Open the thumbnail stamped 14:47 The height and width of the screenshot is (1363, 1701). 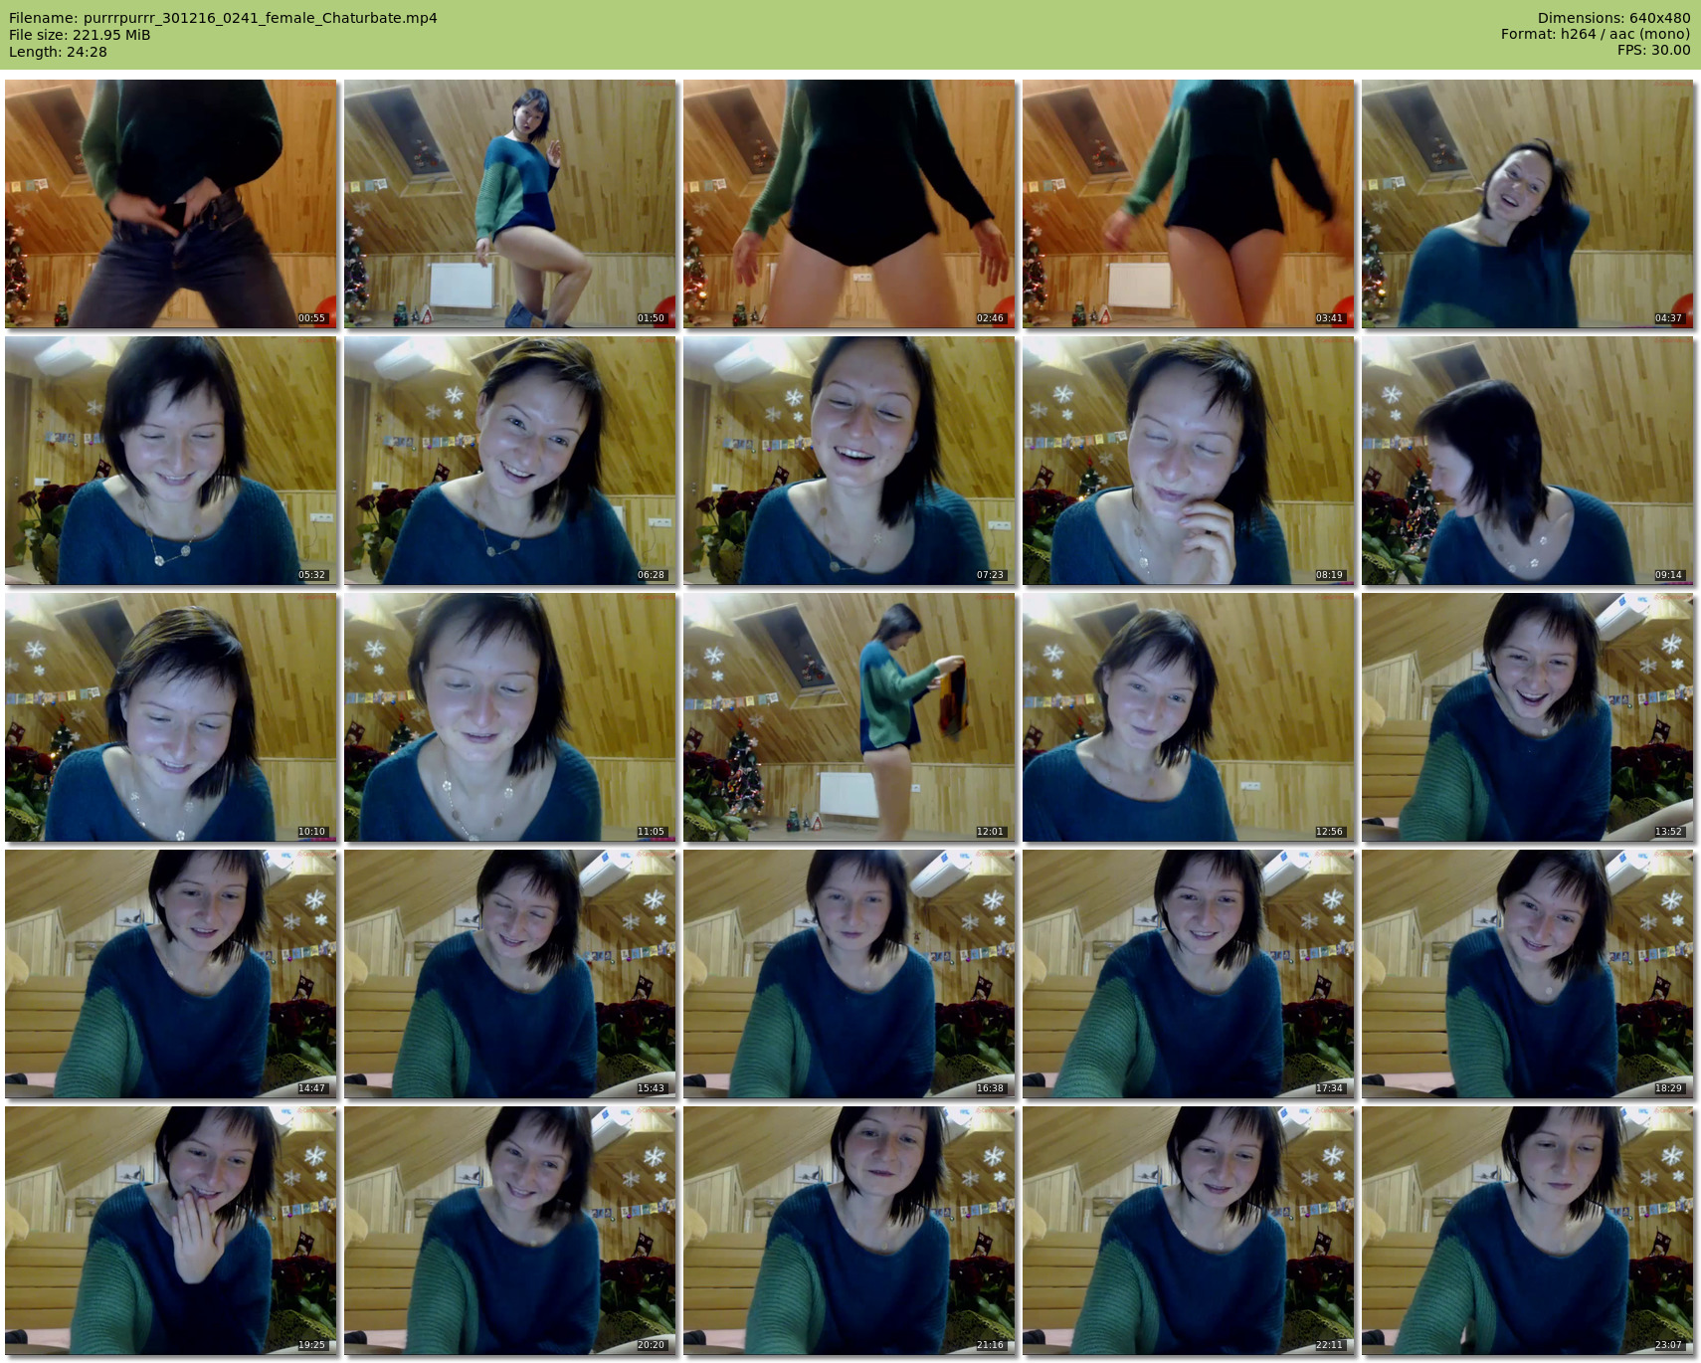(171, 974)
